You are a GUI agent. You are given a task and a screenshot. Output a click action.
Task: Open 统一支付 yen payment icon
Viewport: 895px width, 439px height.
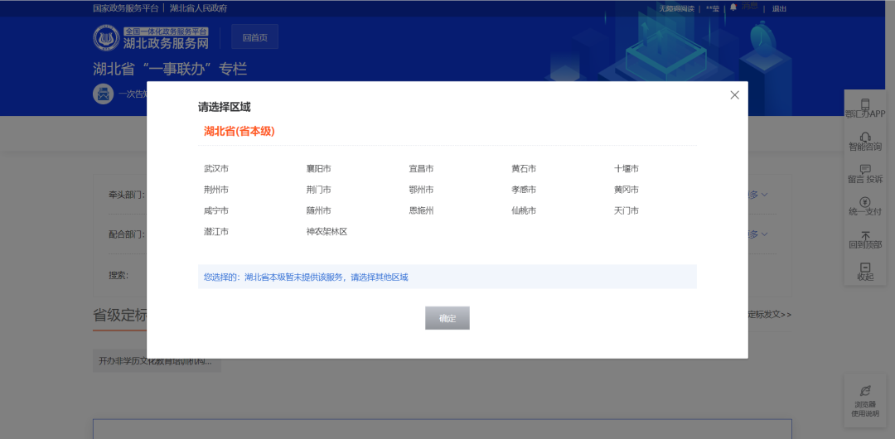coord(865,202)
